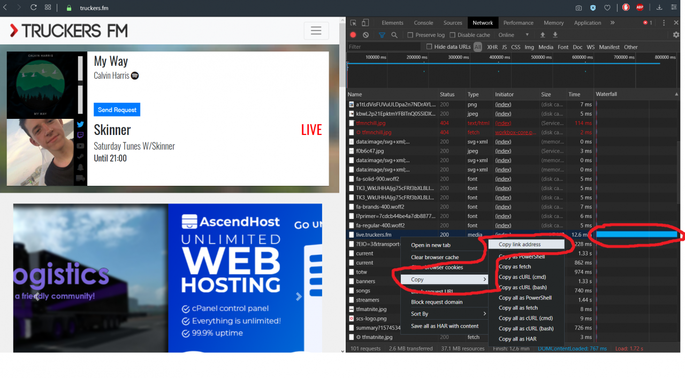685x378 pixels.
Task: Open network search with magnifier icon
Action: coord(394,35)
